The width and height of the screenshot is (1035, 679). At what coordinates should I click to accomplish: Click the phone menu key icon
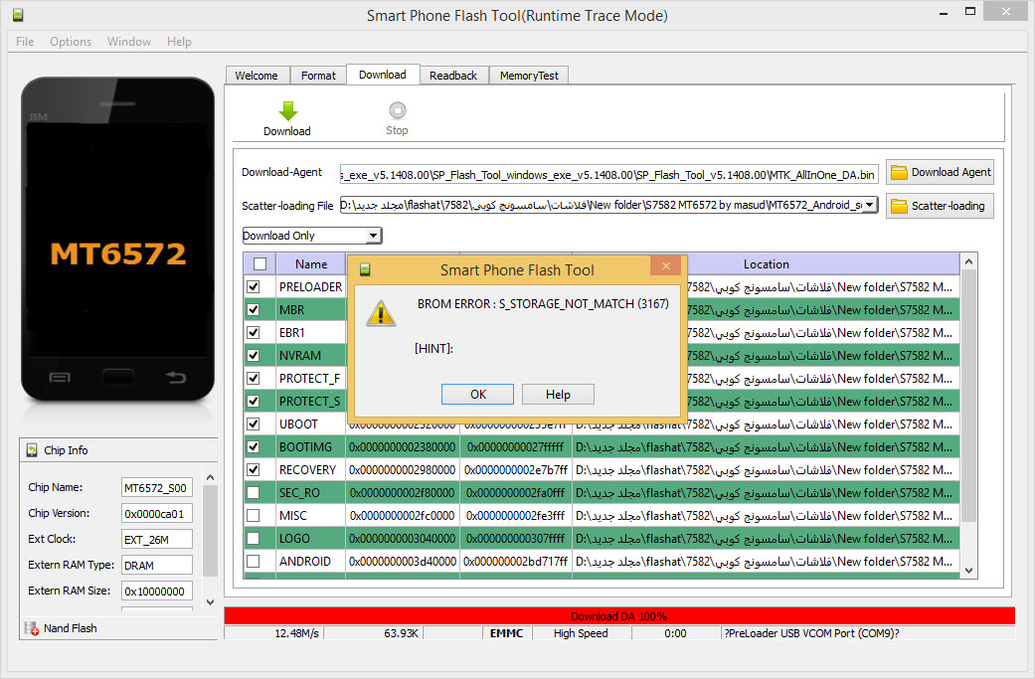tap(60, 378)
